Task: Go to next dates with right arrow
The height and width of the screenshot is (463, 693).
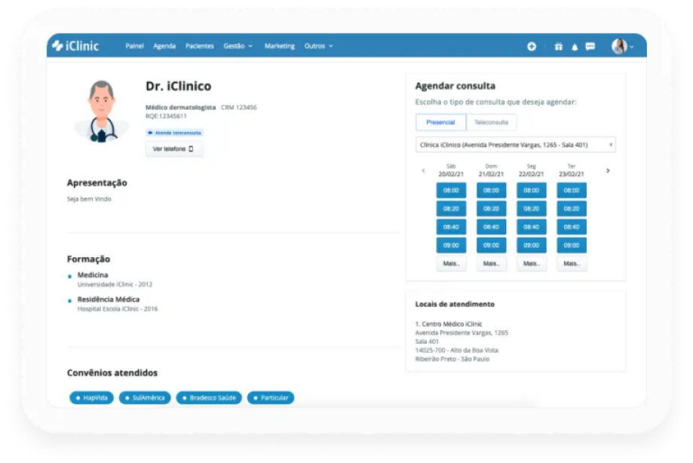Action: tap(608, 170)
